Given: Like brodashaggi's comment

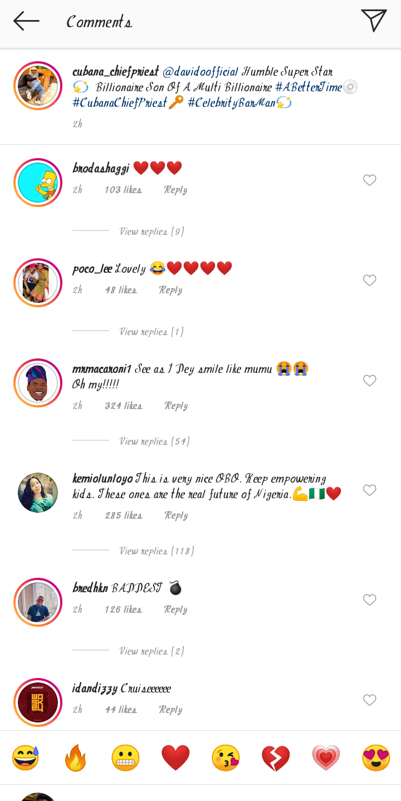Looking at the screenshot, I should 370,180.
